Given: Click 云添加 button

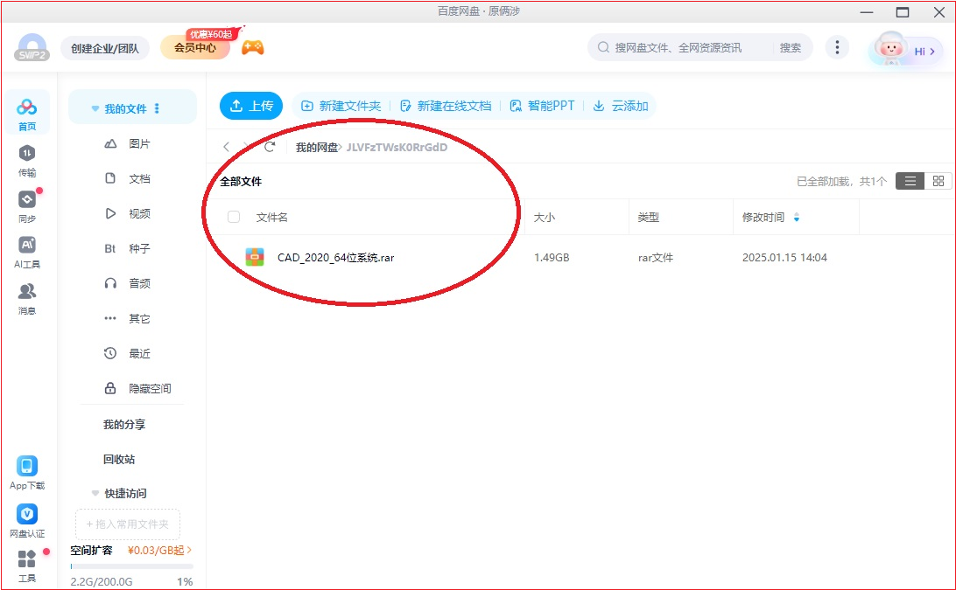Looking at the screenshot, I should [x=621, y=106].
